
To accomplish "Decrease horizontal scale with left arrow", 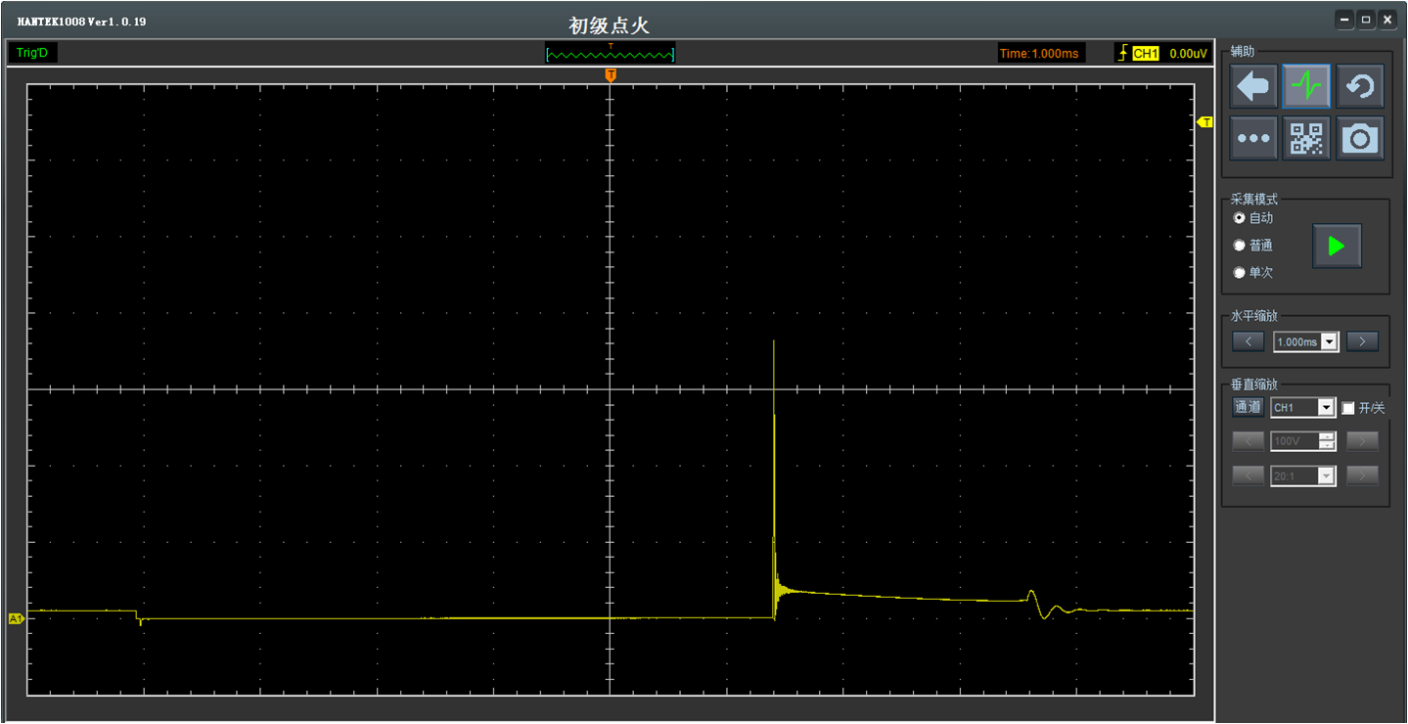I will point(1248,341).
